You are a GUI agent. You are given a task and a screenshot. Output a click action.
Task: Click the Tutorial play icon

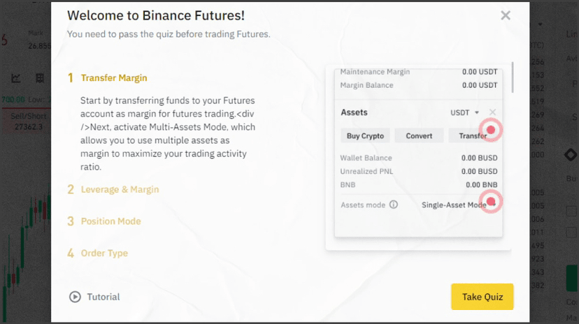(75, 297)
